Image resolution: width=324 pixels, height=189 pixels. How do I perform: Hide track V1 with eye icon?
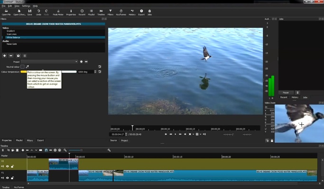pos(8,178)
